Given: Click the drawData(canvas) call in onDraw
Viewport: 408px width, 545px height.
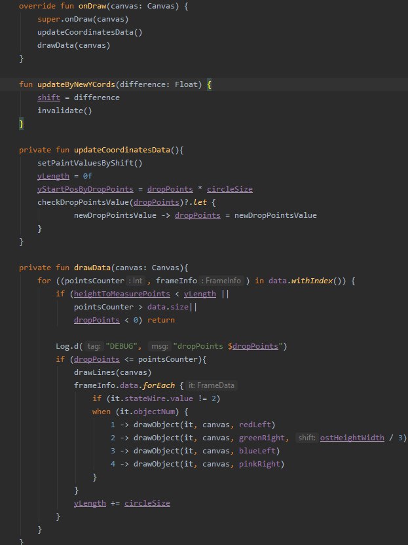Looking at the screenshot, I should tap(74, 45).
